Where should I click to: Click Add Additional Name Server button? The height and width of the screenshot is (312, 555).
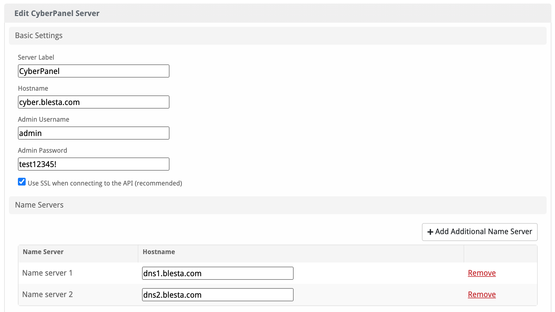coord(480,232)
